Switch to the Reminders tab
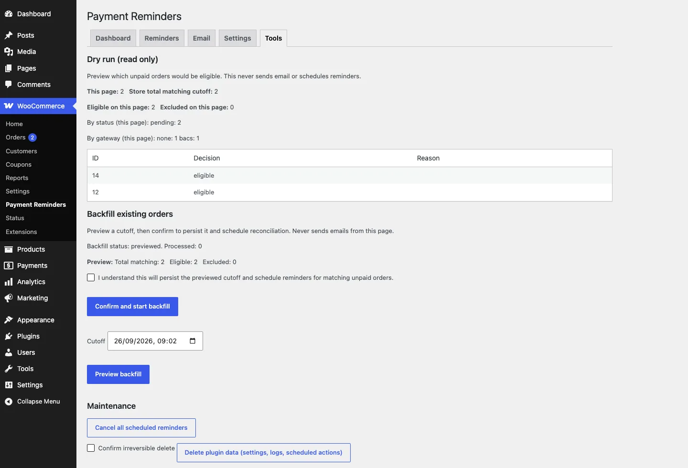Image resolution: width=688 pixels, height=468 pixels. pos(161,38)
